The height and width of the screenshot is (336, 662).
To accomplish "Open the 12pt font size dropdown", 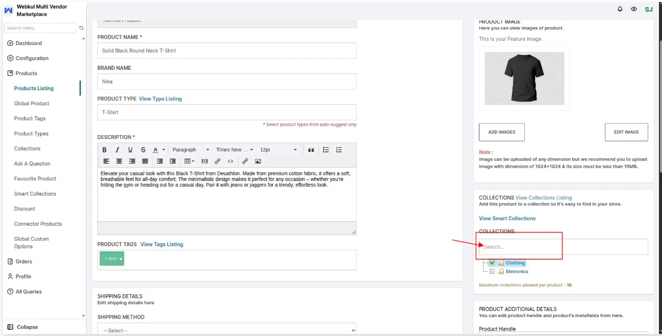I will coord(278,150).
